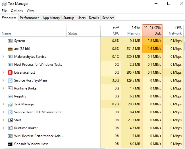This screenshot has height=149, width=185.
Task: Click the horizontal scrollbar at the bottom
Action: [55, 148]
